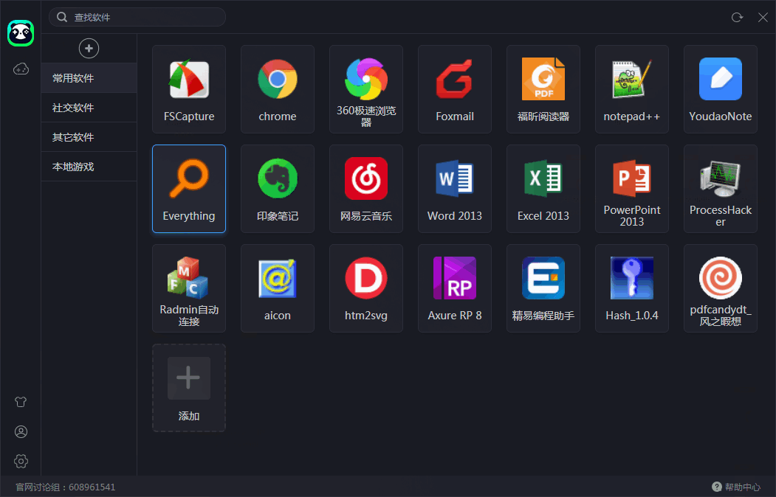This screenshot has height=497, width=776.
Task: Click the 官网讨论组：608961541 text
Action: [x=65, y=487]
